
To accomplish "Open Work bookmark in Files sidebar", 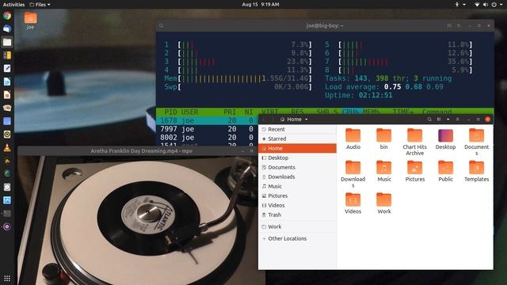I will coord(297,226).
